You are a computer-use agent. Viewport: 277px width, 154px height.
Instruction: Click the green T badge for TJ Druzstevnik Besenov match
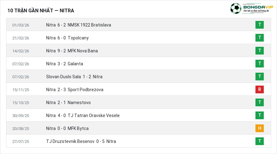click(x=259, y=141)
